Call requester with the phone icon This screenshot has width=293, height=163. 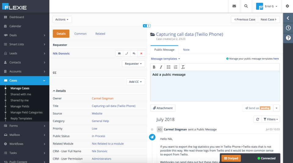[x=127, y=53]
